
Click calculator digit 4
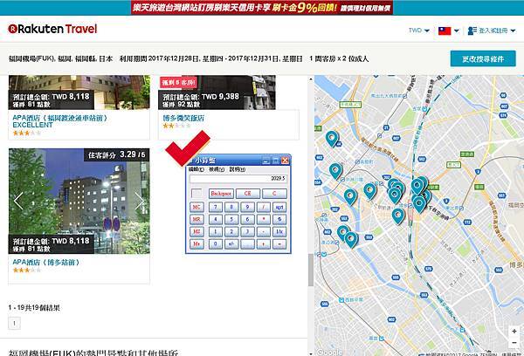click(x=216, y=219)
